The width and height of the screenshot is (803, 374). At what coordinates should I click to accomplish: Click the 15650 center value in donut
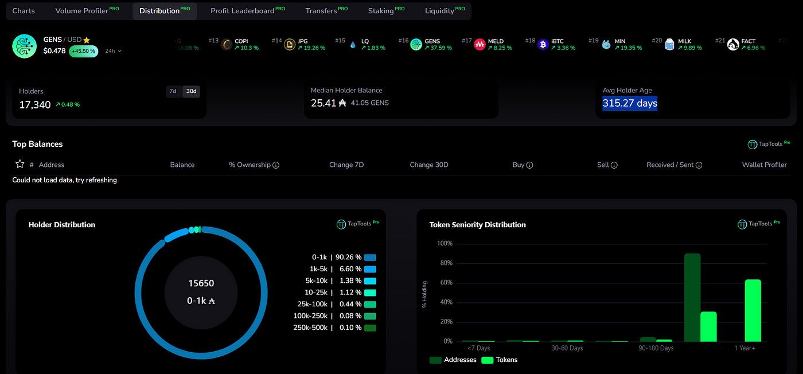point(201,283)
